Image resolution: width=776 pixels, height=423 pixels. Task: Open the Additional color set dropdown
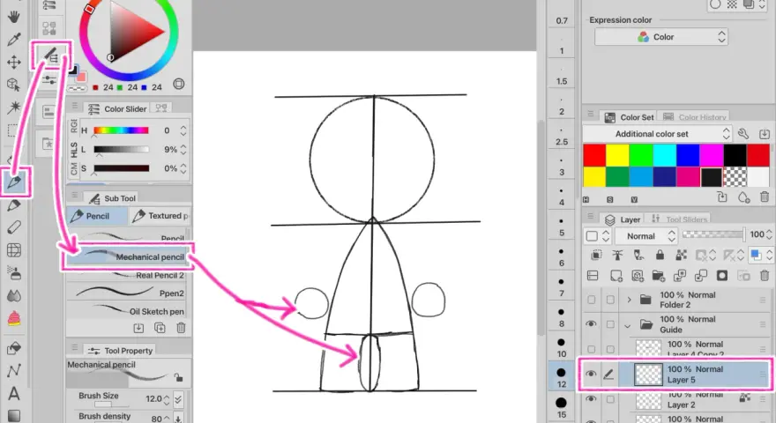(657, 134)
